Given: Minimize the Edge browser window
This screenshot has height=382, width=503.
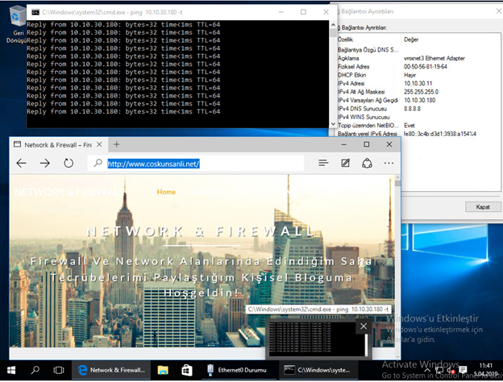Looking at the screenshot, I should 344,144.
